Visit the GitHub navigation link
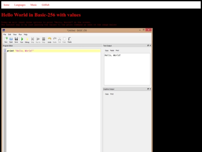The image size is (202, 152). coord(46,5)
